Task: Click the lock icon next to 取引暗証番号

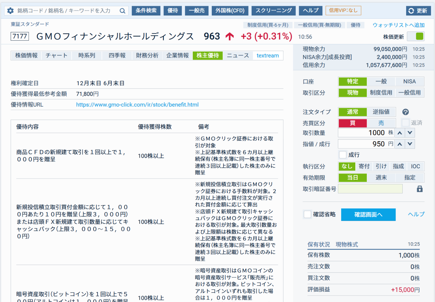Action: coord(420,189)
